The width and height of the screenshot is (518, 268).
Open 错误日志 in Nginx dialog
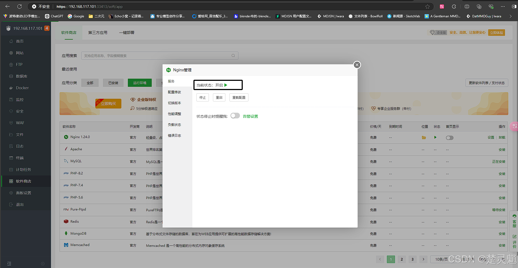coord(174,136)
